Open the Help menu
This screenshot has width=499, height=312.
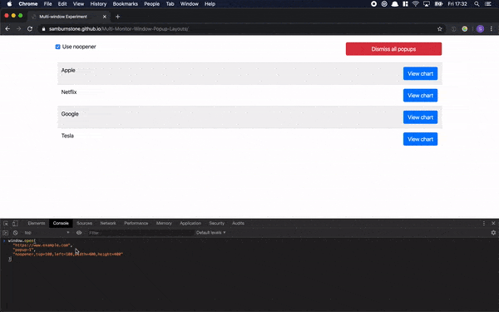coord(210,4)
